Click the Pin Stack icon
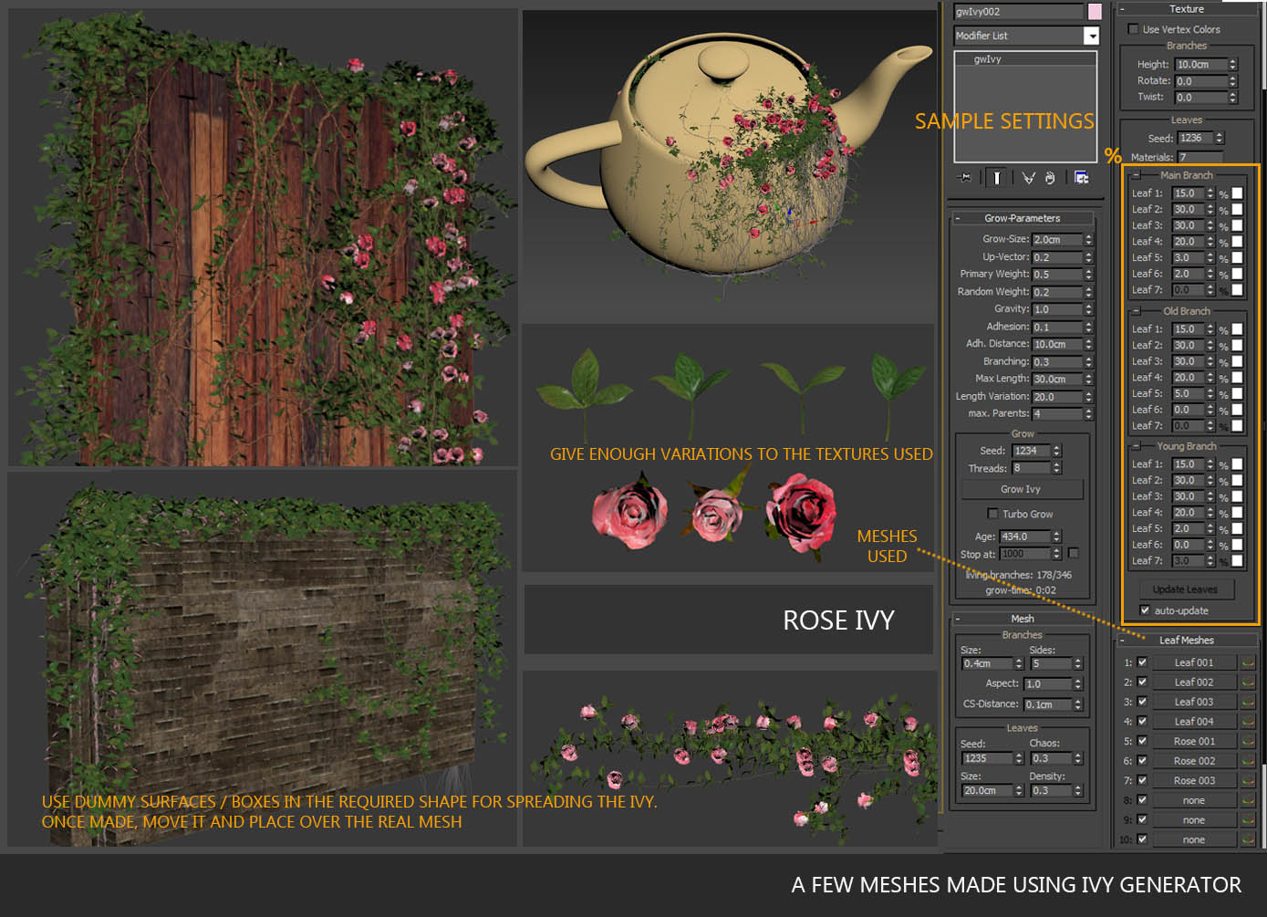The height and width of the screenshot is (917, 1267). (964, 178)
